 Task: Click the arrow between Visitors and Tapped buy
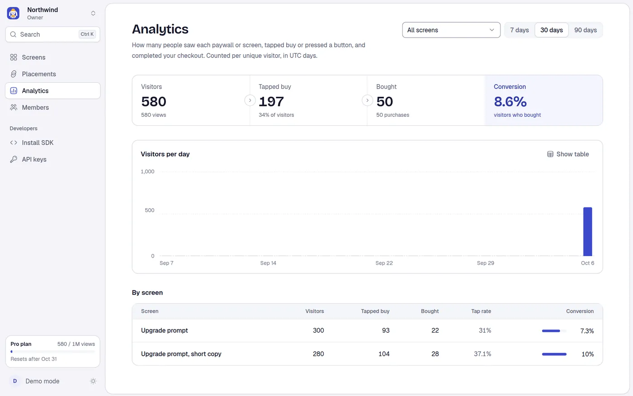250,100
